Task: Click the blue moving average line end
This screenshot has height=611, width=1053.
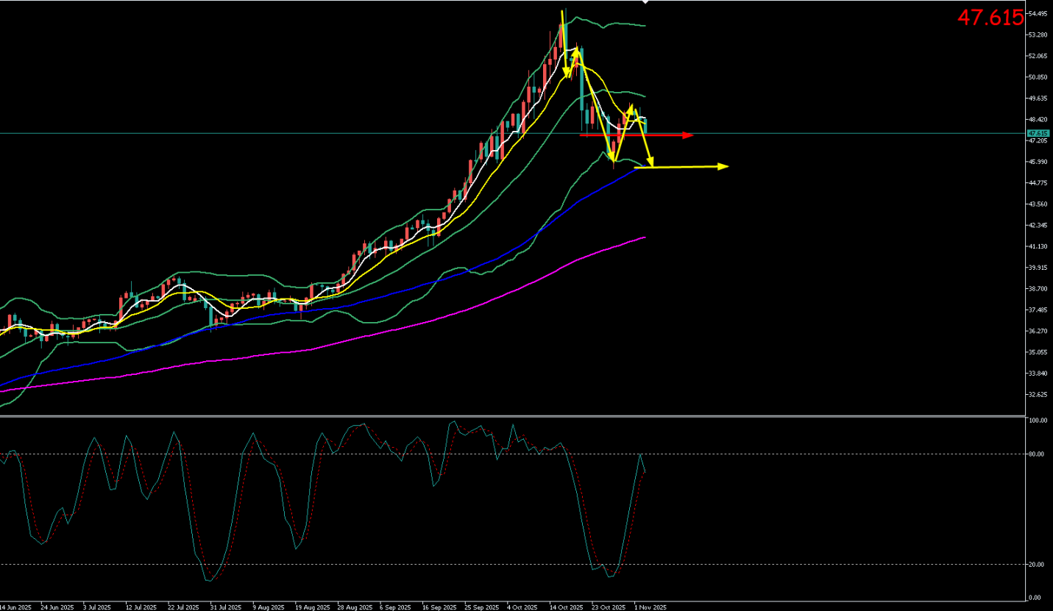Action: pos(634,169)
